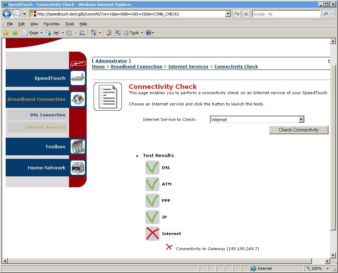338x273 pixels.
Task: Click the Print icon
Action: pos(56,33)
